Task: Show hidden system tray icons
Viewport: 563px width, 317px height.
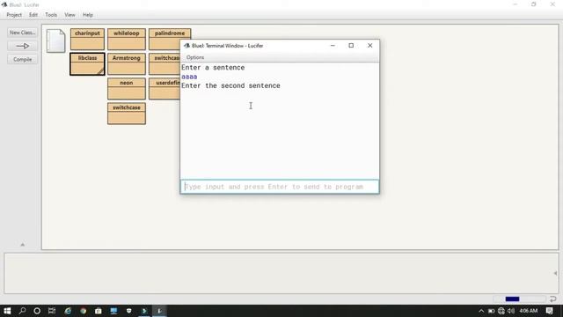Action: [x=481, y=311]
